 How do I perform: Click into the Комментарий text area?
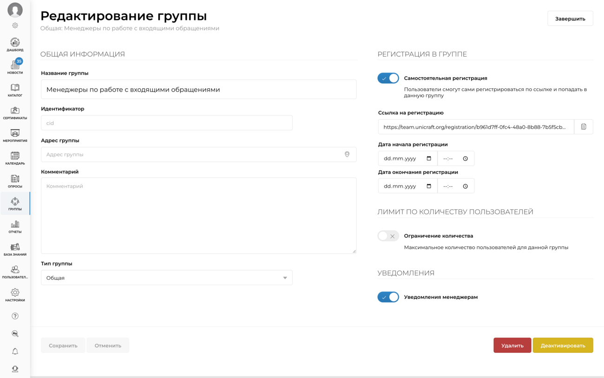[x=199, y=216]
